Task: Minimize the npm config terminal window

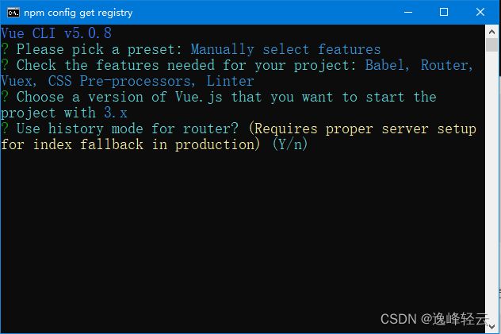Action: point(408,12)
